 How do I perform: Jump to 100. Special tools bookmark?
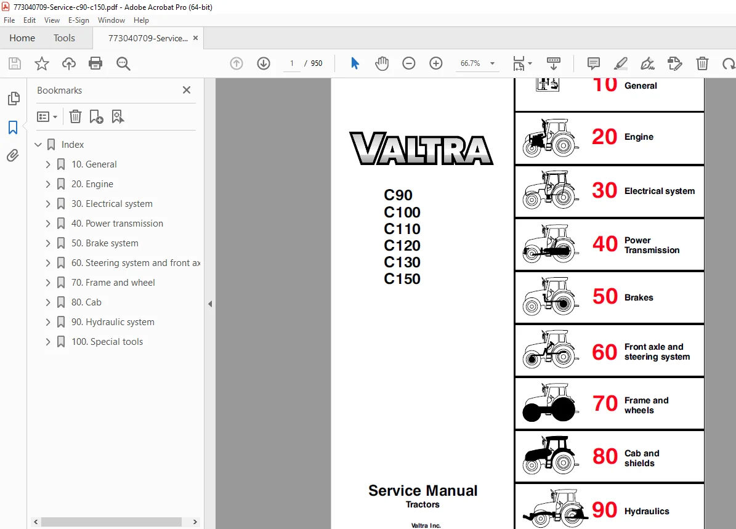tap(107, 342)
